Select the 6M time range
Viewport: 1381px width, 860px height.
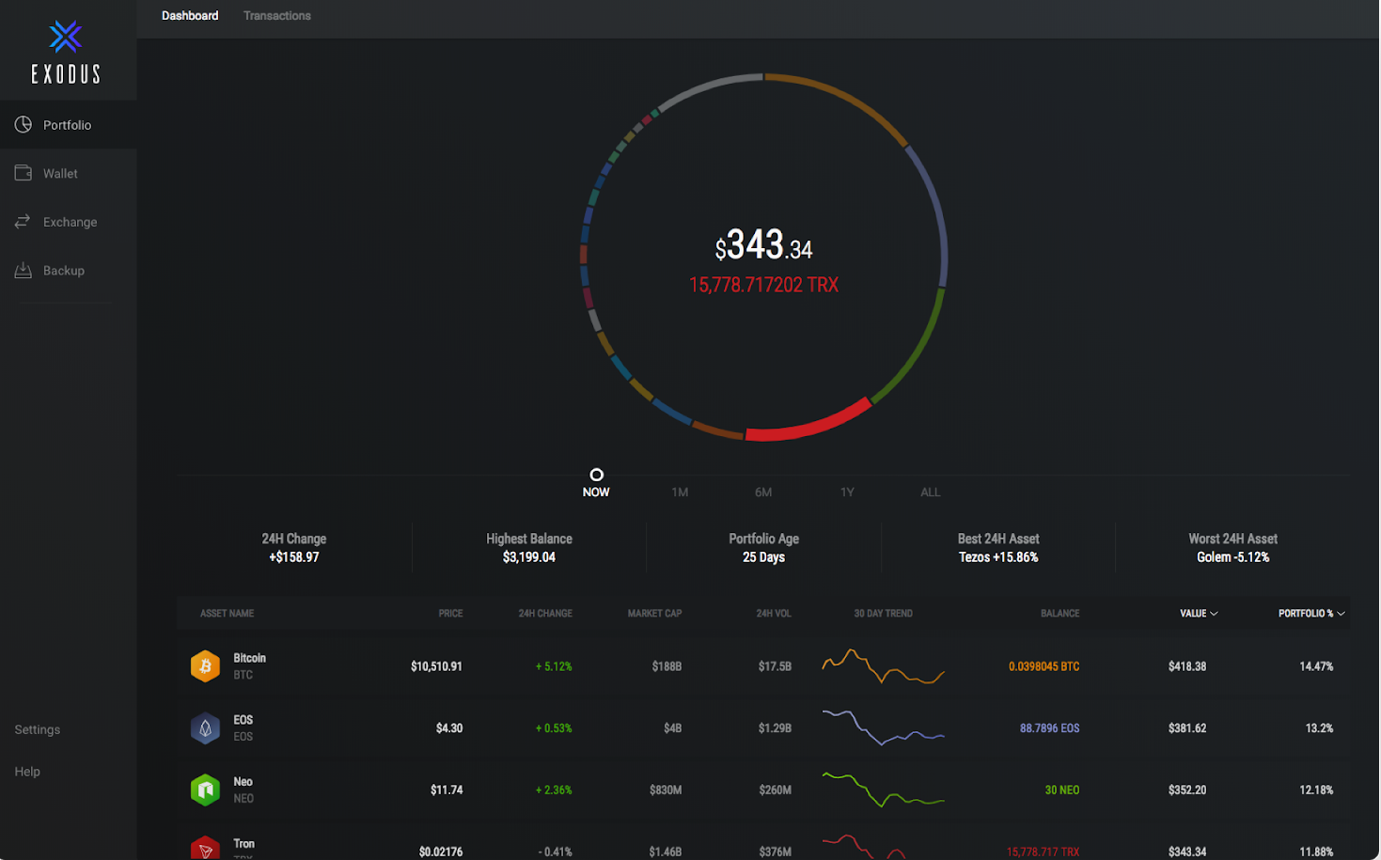[x=763, y=492]
